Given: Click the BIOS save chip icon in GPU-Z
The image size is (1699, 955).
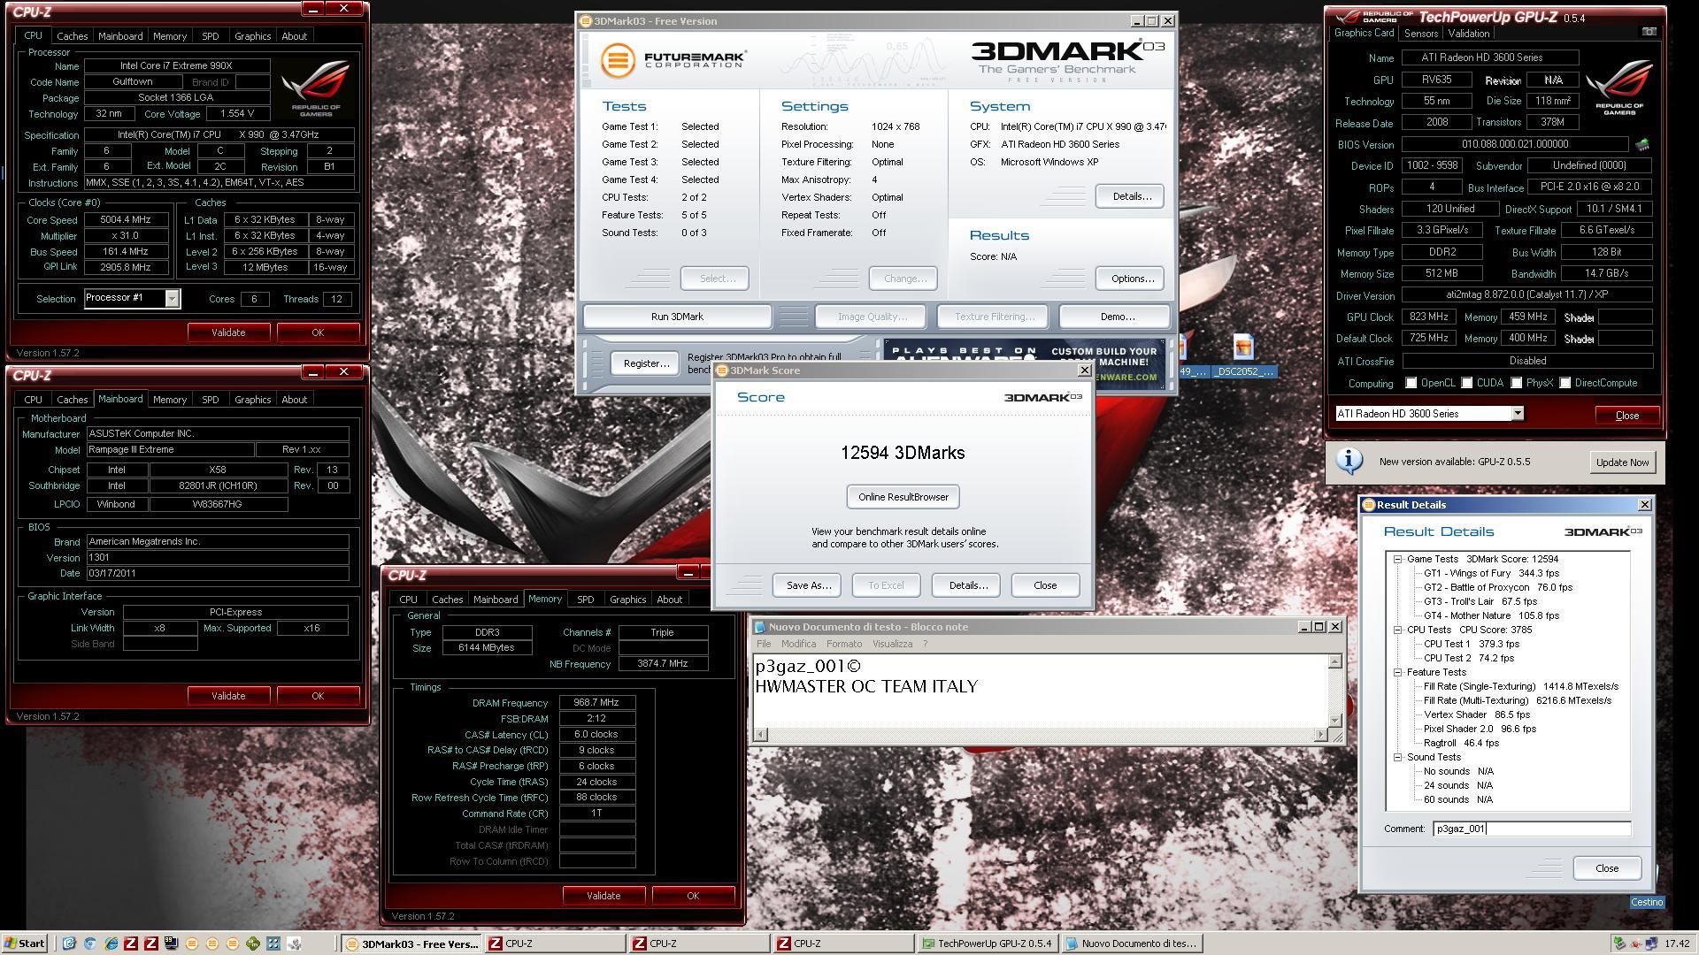Looking at the screenshot, I should [1642, 144].
